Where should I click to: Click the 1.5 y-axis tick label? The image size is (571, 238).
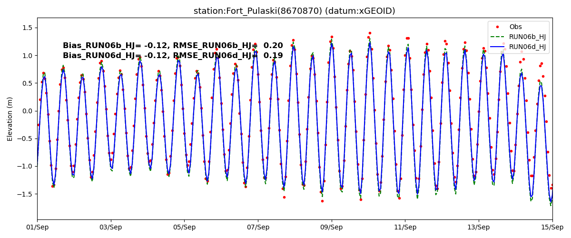27,28
